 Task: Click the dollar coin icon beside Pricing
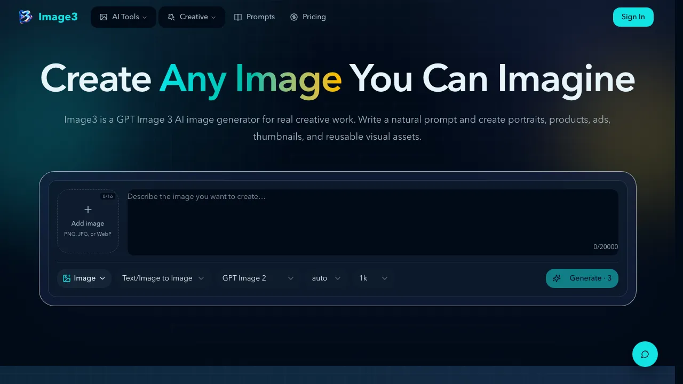coord(294,17)
